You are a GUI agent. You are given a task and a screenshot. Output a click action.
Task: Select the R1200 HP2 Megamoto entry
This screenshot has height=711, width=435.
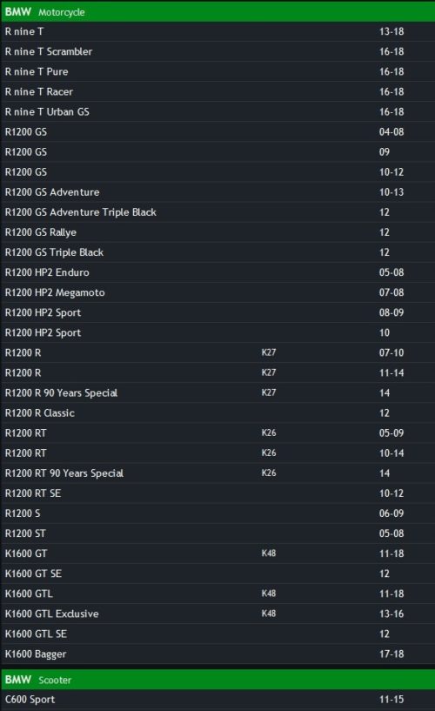(x=217, y=292)
